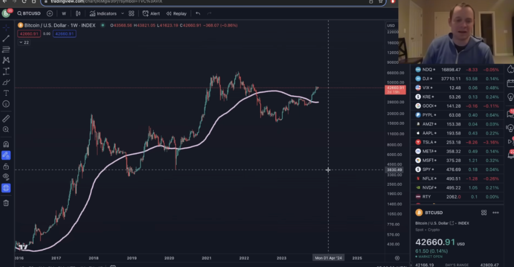
Task: Open the Indicators dialog
Action: click(103, 13)
